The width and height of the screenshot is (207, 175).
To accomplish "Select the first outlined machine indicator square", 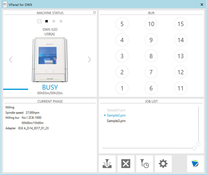I will point(39,21).
